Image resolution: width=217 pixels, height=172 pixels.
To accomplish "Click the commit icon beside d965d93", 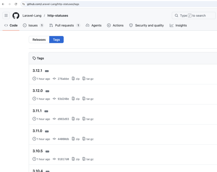I will pyautogui.click(x=54, y=119).
